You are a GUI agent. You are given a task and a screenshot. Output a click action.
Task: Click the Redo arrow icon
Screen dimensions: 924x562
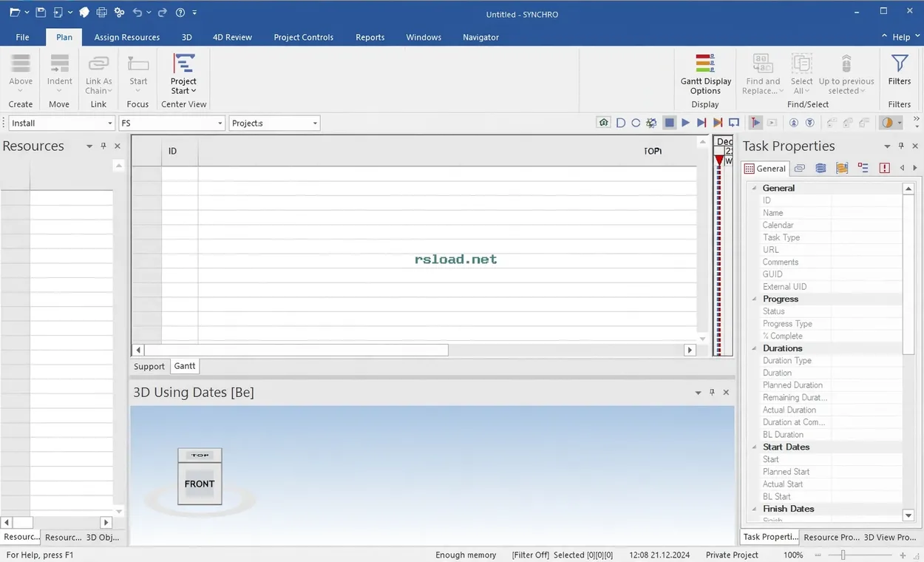[x=163, y=13]
